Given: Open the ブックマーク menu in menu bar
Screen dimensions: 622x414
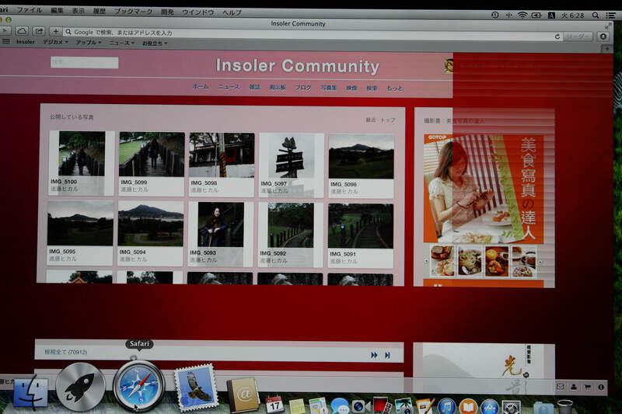Looking at the screenshot, I should click(x=134, y=12).
